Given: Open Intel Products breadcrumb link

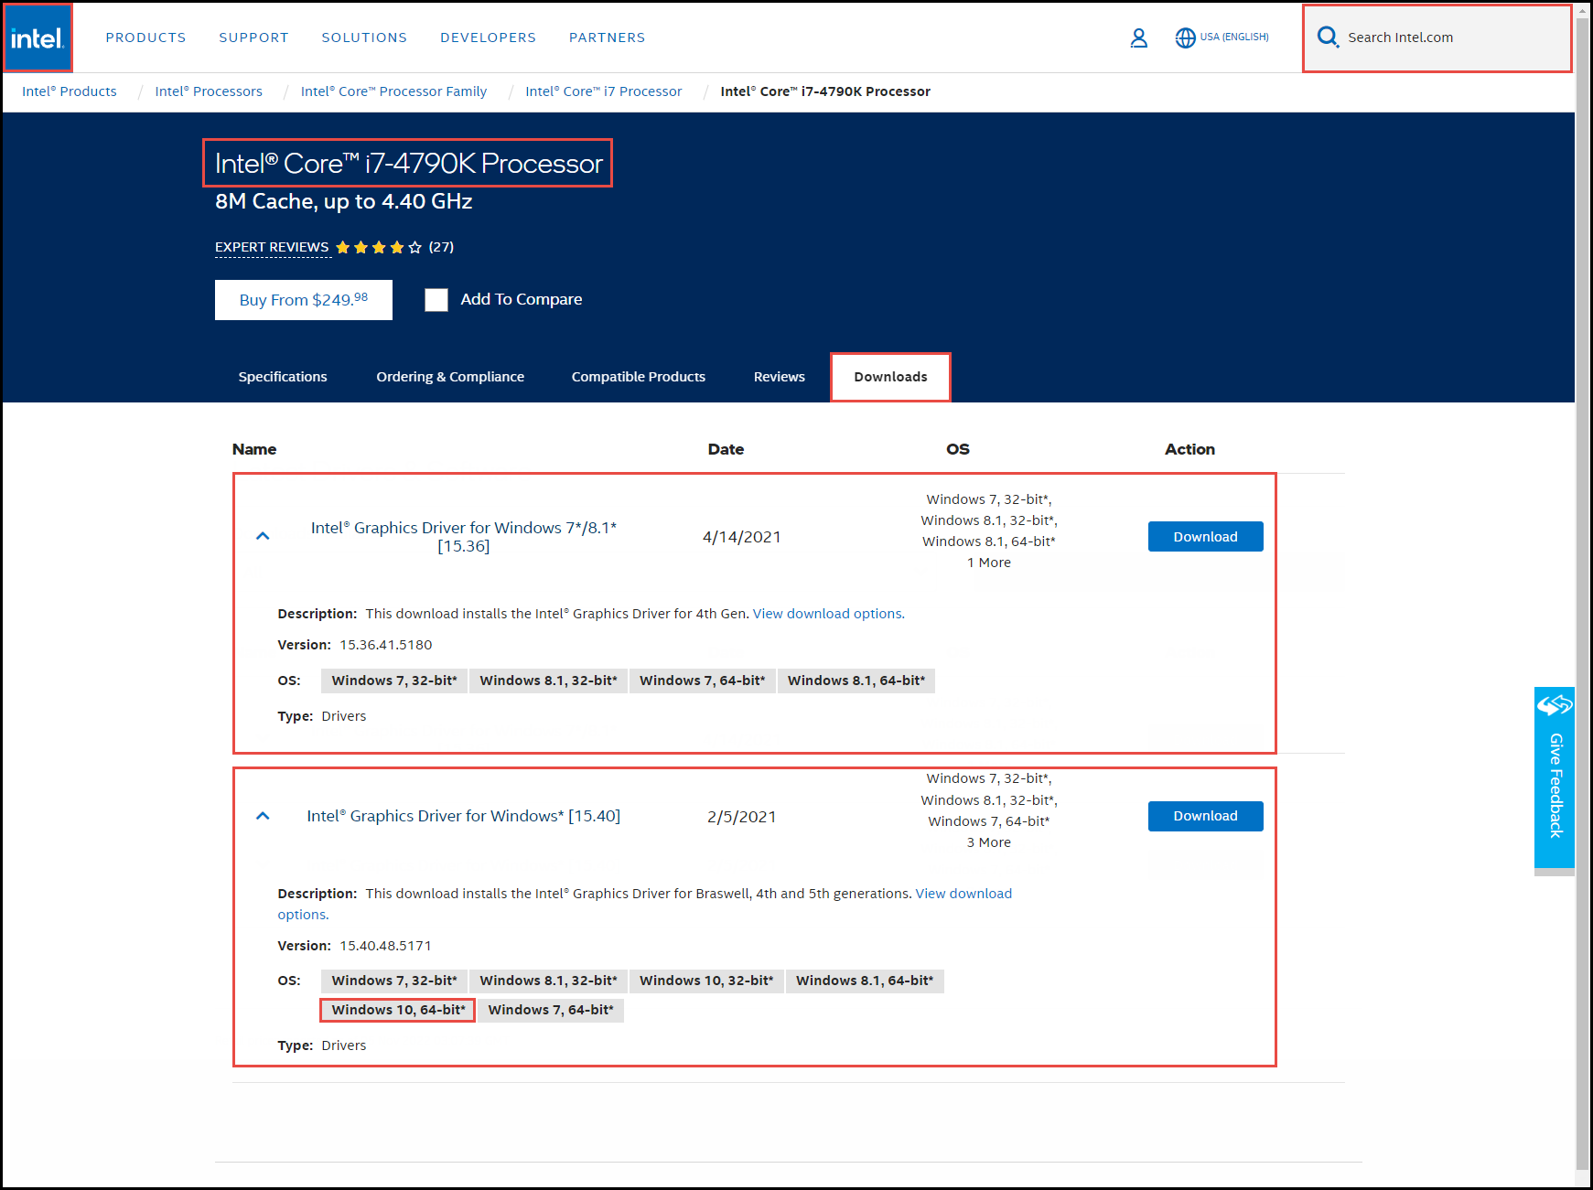Looking at the screenshot, I should click(x=70, y=91).
